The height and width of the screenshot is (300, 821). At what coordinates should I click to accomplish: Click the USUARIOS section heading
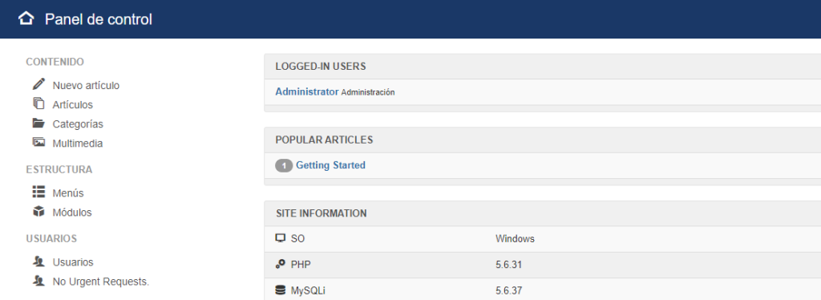point(51,239)
